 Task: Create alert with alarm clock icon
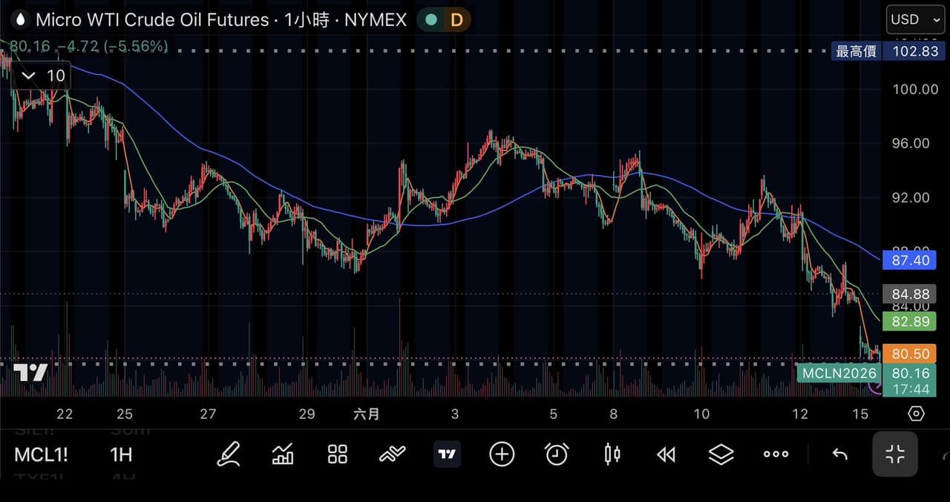pos(557,455)
